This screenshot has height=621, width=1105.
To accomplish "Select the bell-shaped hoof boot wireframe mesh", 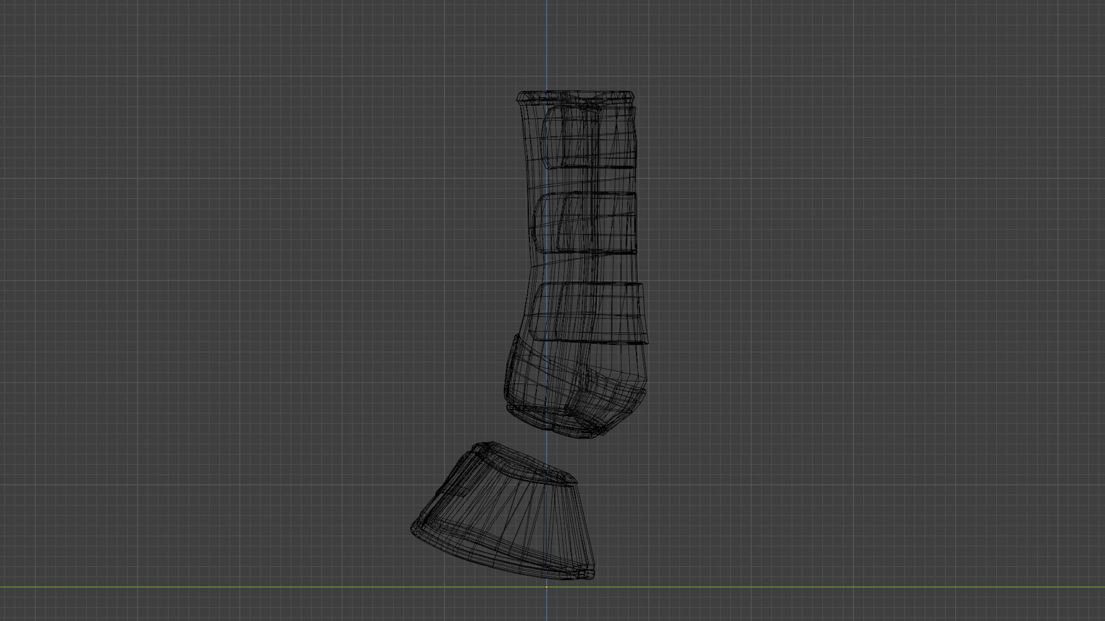I will [504, 512].
